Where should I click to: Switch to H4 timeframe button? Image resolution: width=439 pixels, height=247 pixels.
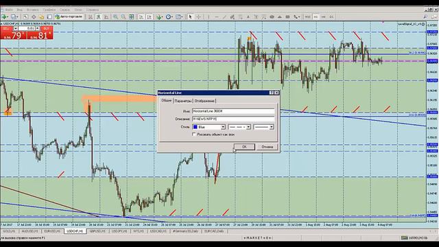[x=324, y=16]
